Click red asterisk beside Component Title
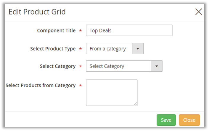209x131 pixels. click(x=81, y=31)
